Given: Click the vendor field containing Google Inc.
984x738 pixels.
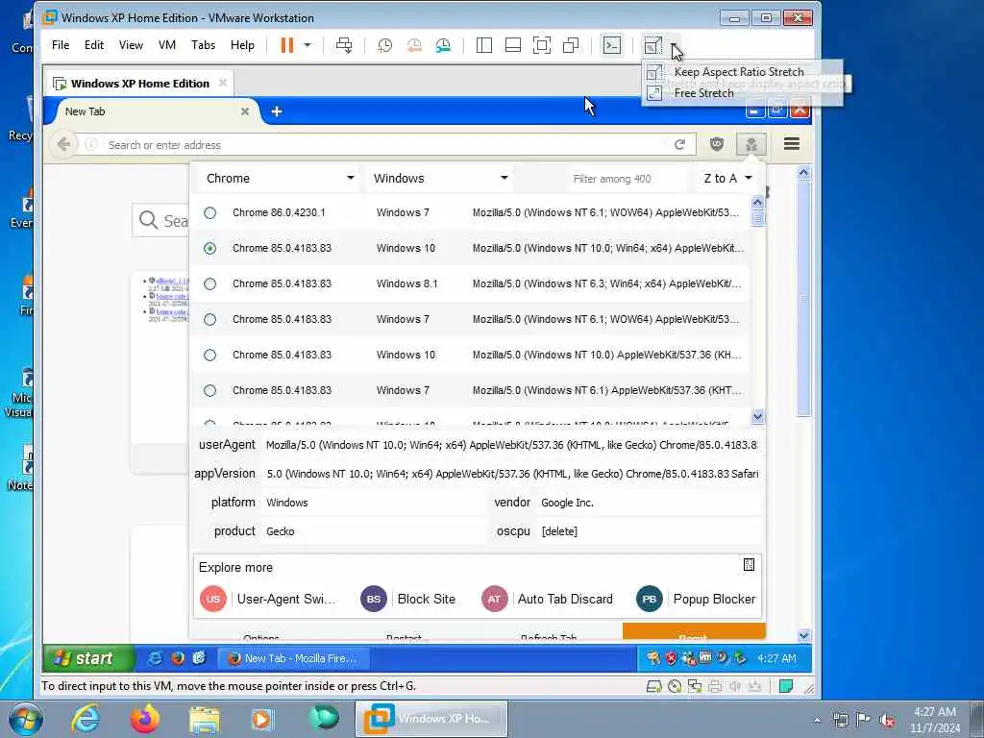Looking at the screenshot, I should click(x=649, y=503).
